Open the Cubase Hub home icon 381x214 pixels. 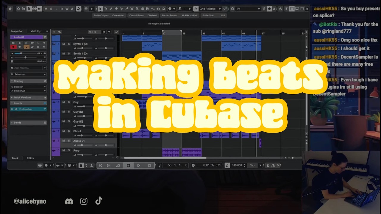[10, 9]
